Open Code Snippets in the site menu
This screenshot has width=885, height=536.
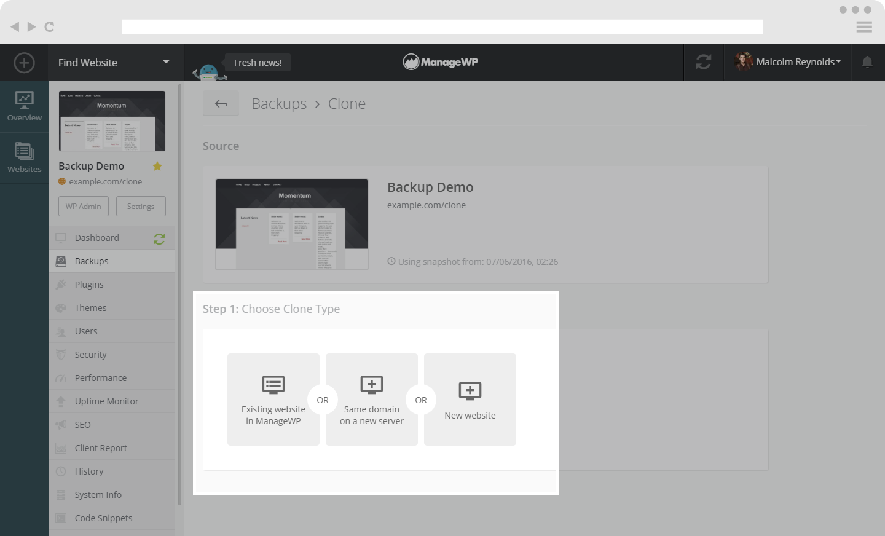(x=112, y=518)
